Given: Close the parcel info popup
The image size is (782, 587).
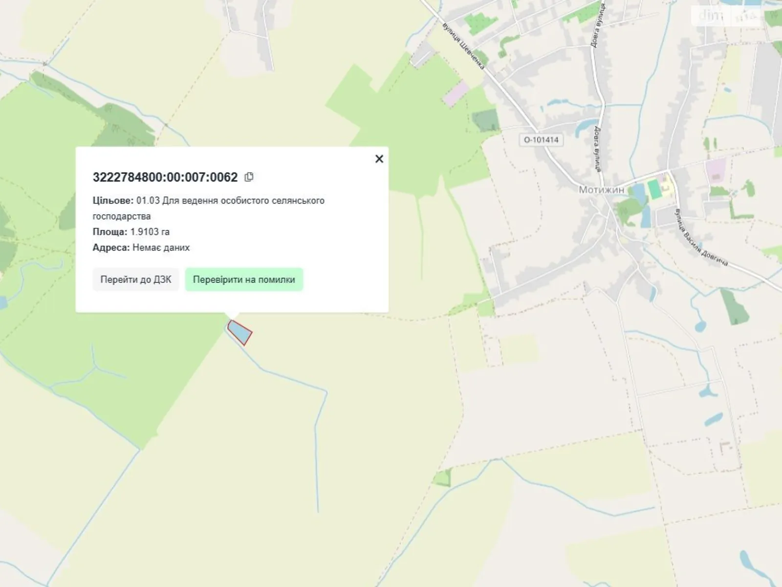Looking at the screenshot, I should coord(379,159).
